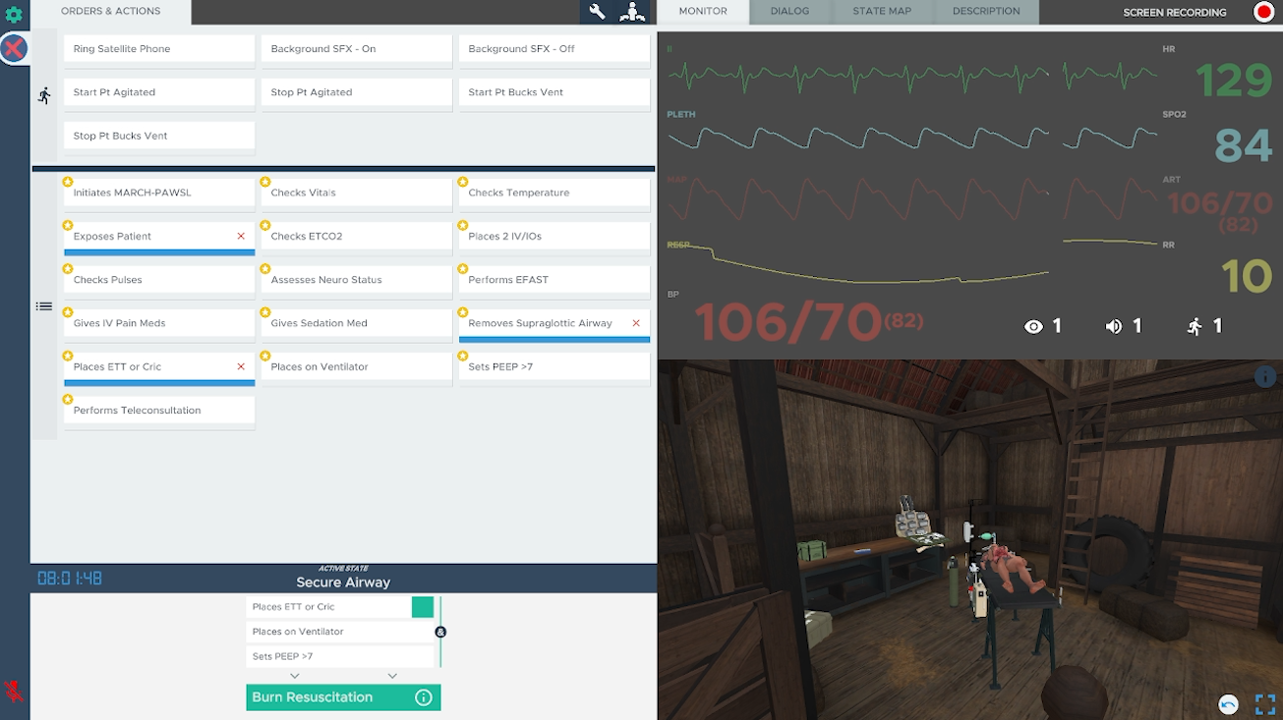Reset the 3D camera view

click(1228, 704)
